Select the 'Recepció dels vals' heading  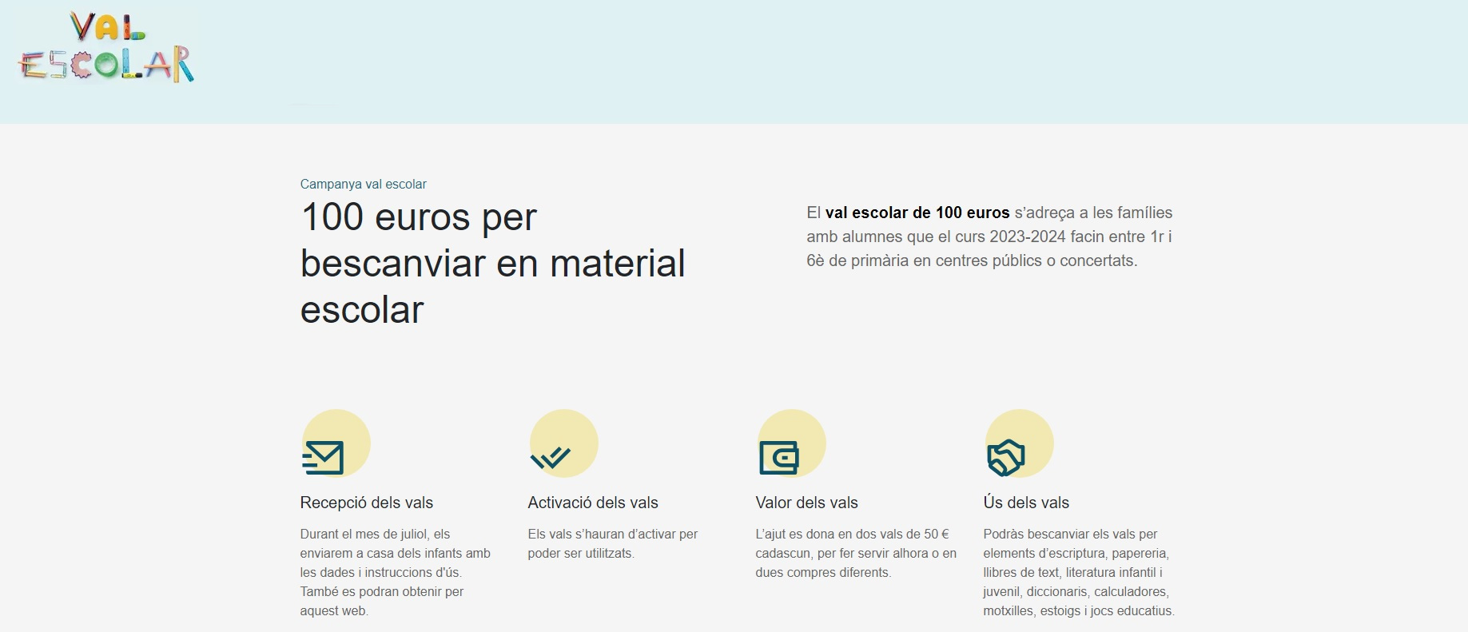click(366, 503)
